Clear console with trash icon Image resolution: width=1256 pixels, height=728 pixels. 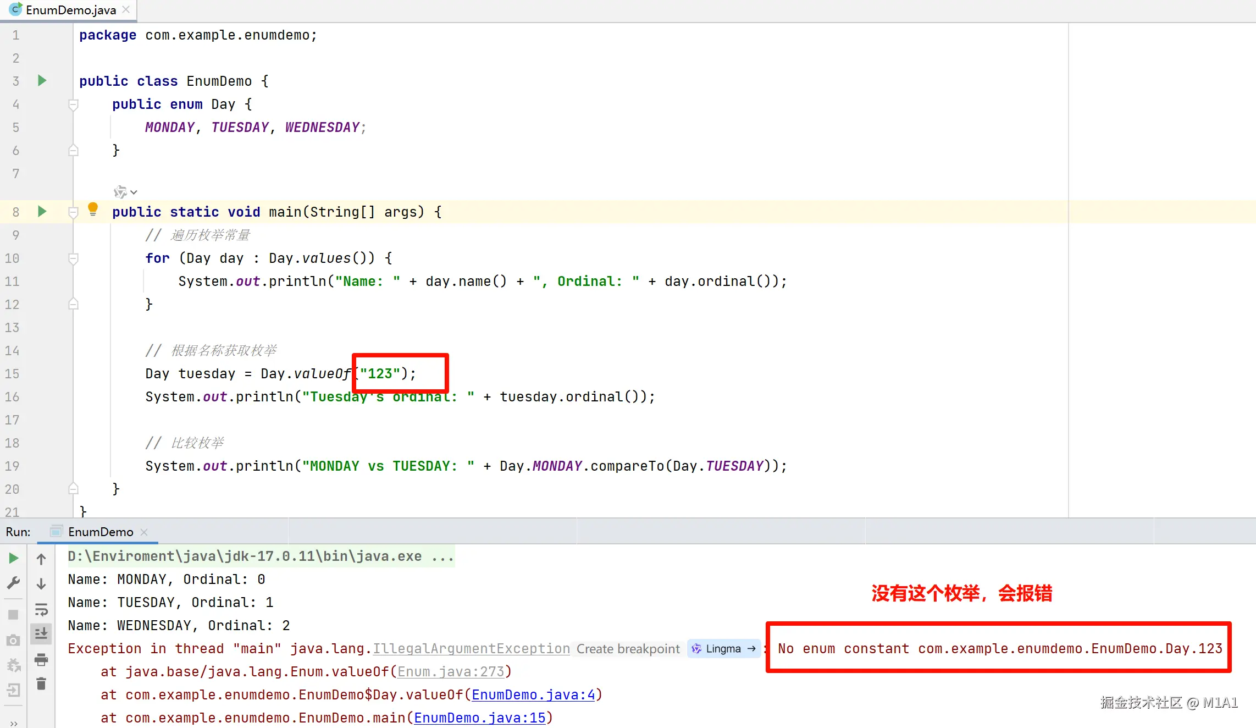tap(41, 684)
